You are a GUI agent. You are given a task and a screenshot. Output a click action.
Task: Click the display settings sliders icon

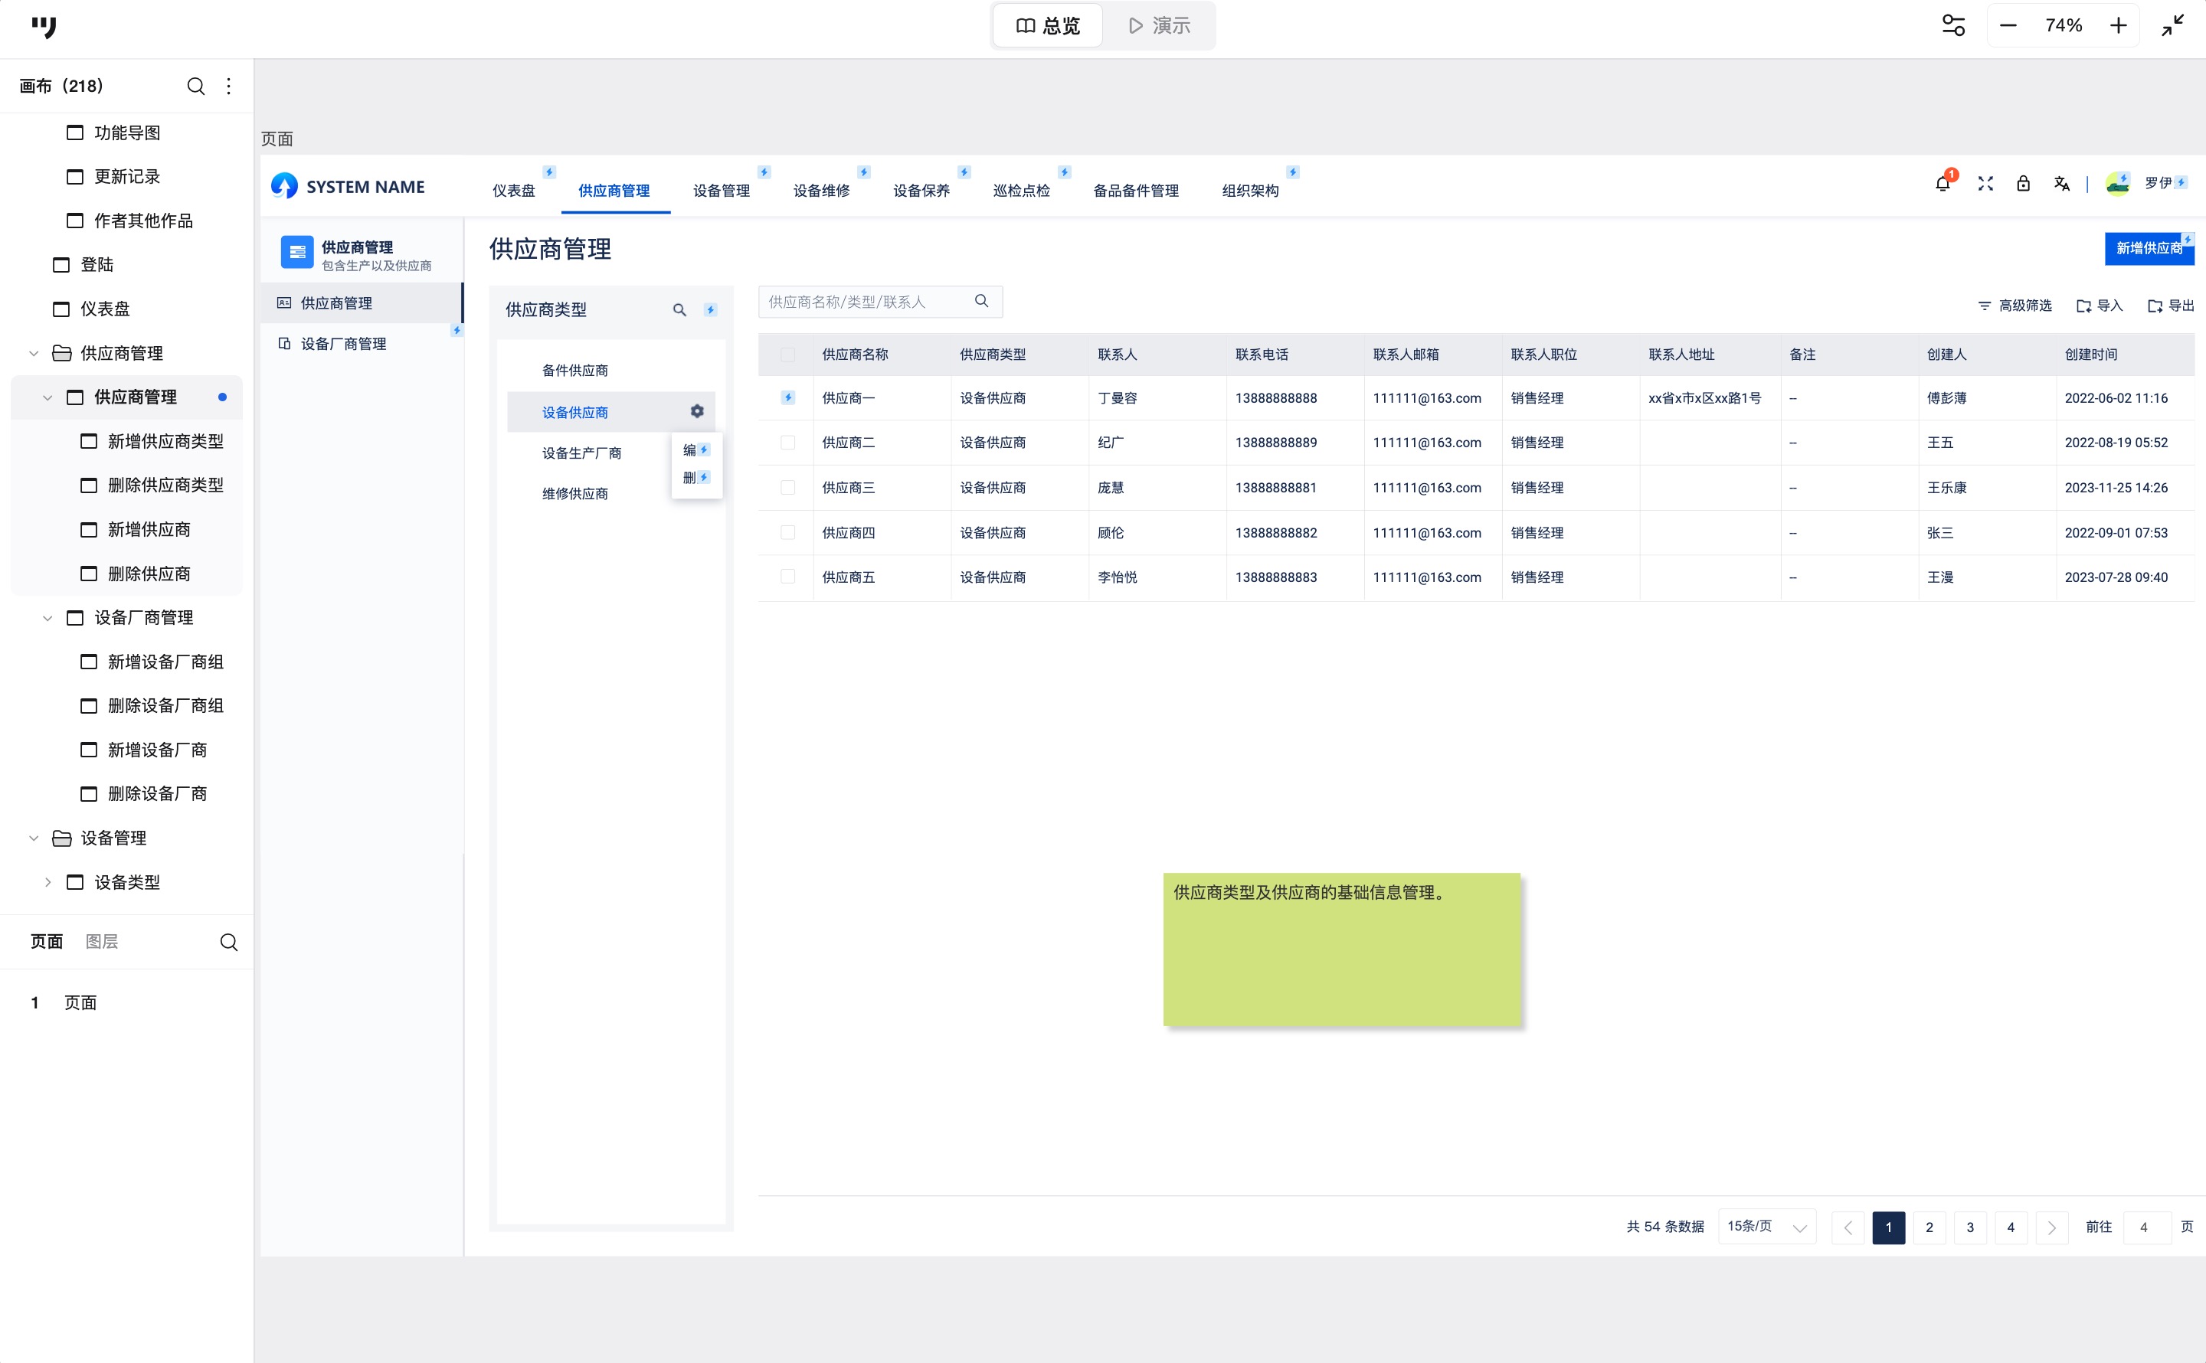(x=1952, y=25)
